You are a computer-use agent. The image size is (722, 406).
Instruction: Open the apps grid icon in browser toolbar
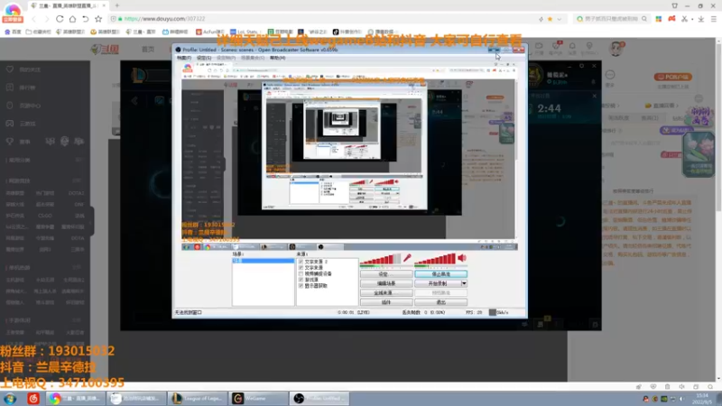[659, 19]
